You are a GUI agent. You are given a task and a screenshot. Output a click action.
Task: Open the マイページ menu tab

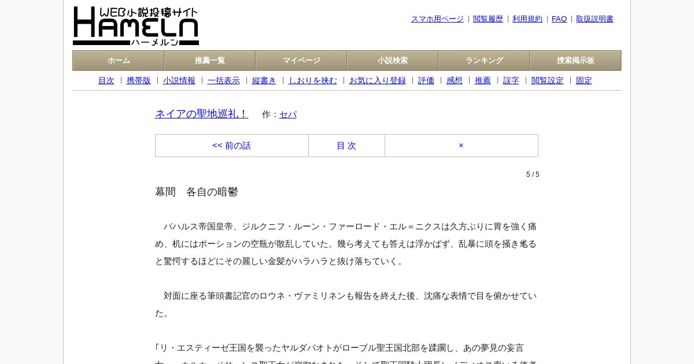[301, 61]
